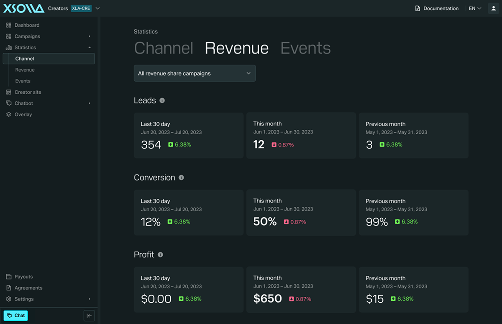Select Revenue in the sidebar
The image size is (502, 324).
point(25,70)
